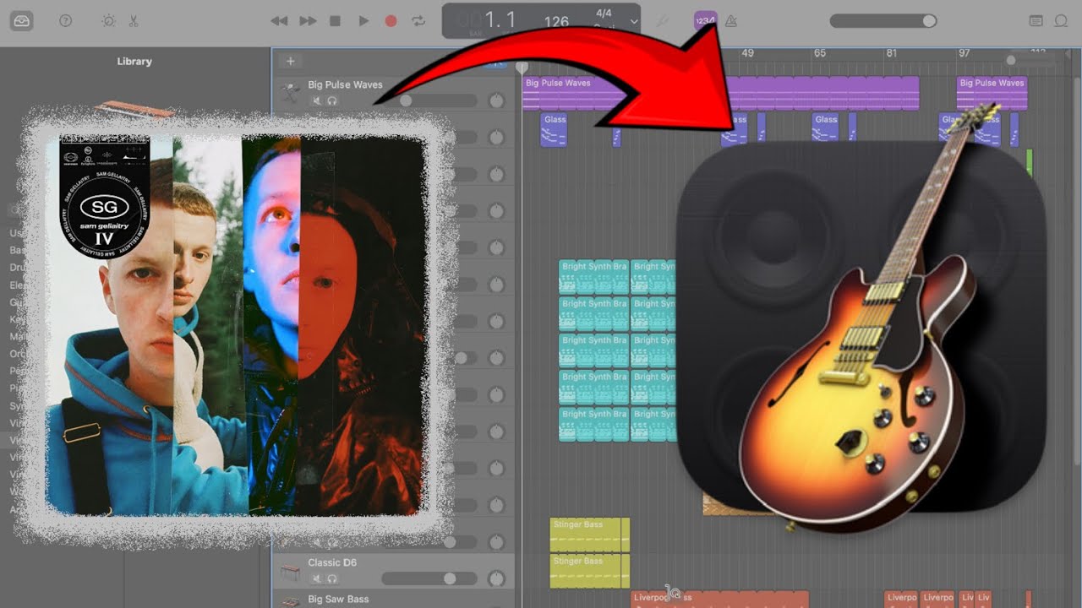1082x608 pixels.
Task: Select the Big Pulse Waves region near bar 97
Action: 992,93
